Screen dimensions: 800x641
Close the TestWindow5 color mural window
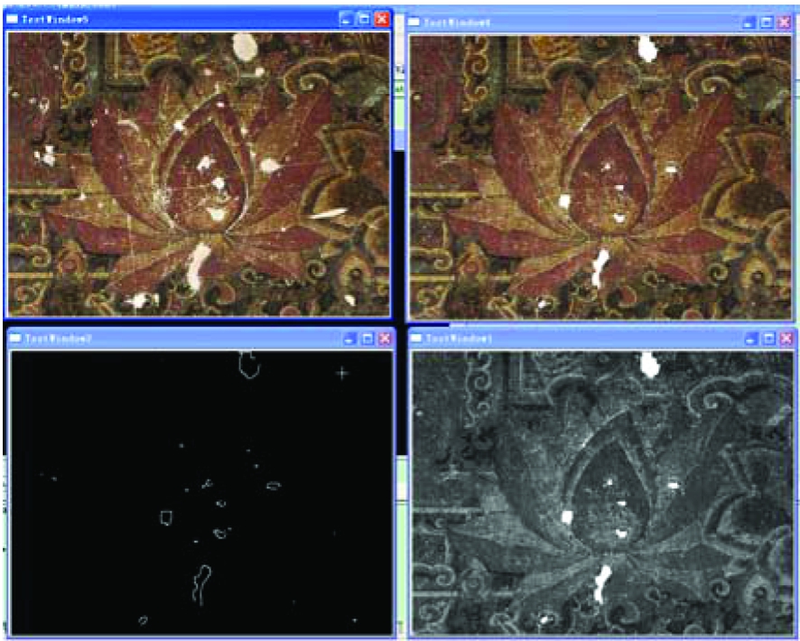381,19
